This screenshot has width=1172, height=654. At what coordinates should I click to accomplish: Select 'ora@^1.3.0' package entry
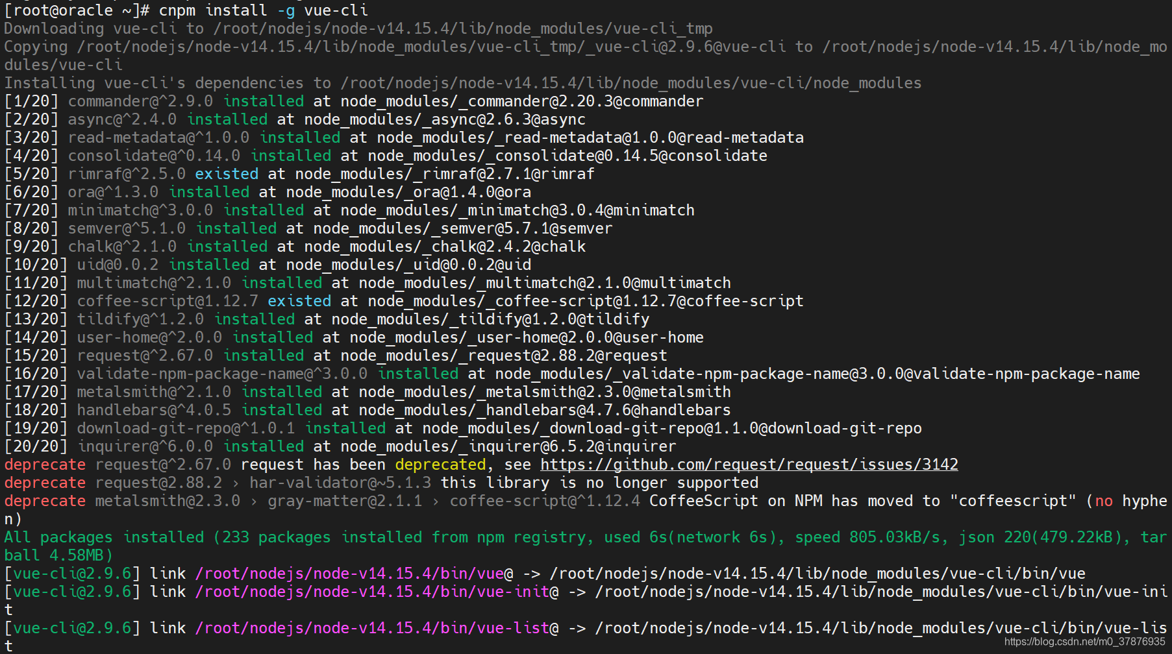pyautogui.click(x=113, y=192)
